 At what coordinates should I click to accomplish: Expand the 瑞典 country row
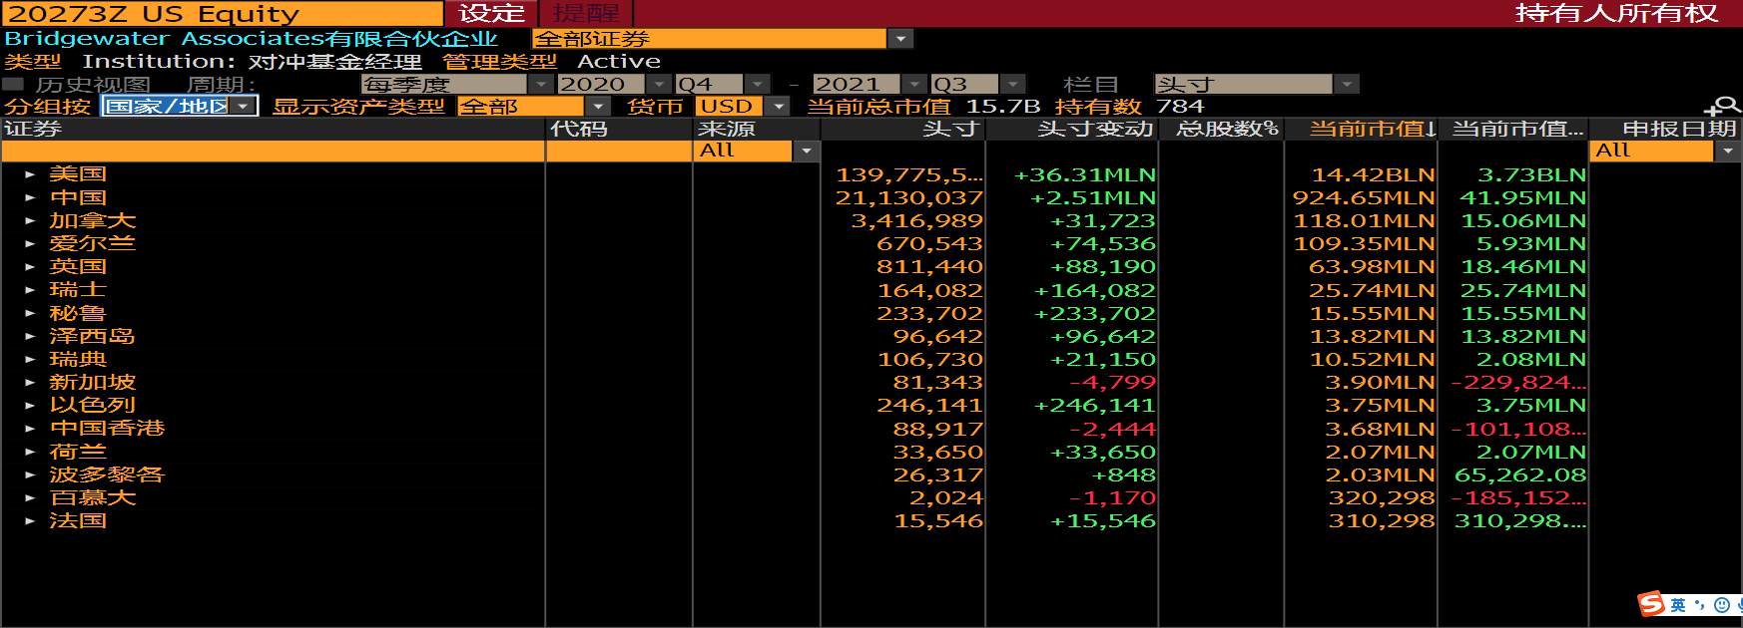tap(30, 359)
